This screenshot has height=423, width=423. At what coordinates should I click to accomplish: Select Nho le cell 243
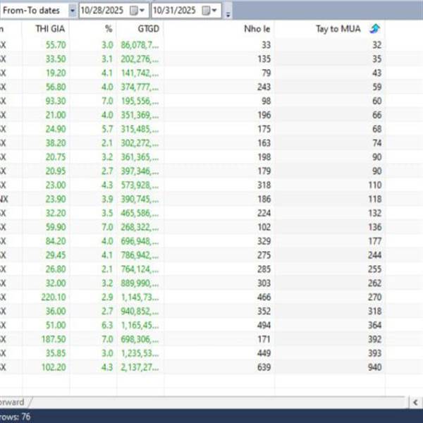click(264, 87)
